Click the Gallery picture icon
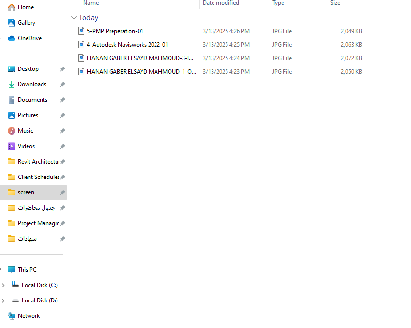Viewport: 411px width, 328px height. tap(12, 23)
